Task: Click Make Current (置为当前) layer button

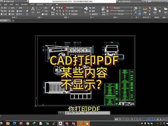Action: coord(73,11)
